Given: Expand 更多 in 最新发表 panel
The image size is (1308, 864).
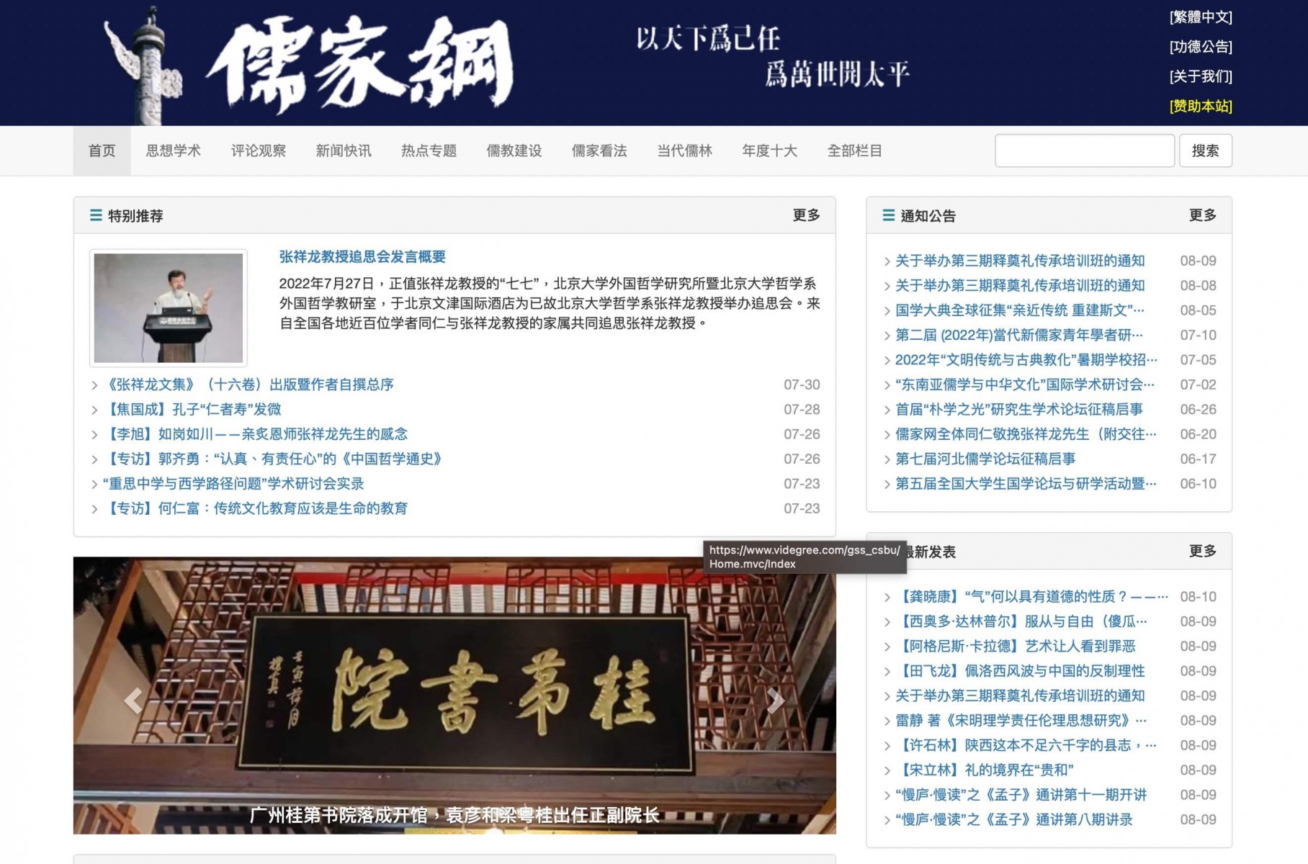Looking at the screenshot, I should point(1202,551).
